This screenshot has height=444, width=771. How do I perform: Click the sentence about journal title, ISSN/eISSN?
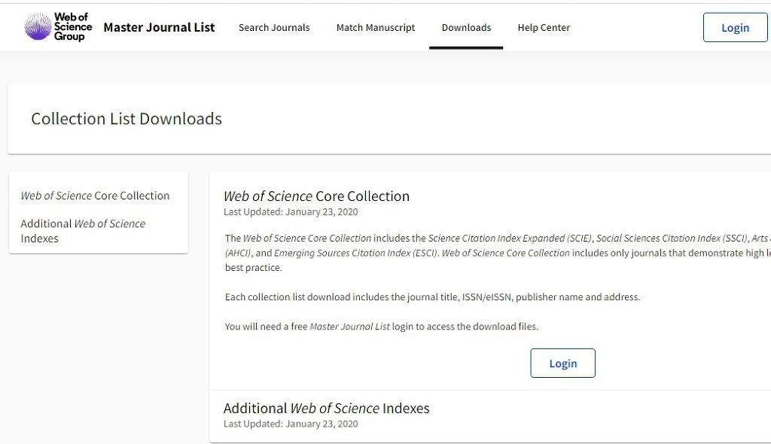(432, 297)
